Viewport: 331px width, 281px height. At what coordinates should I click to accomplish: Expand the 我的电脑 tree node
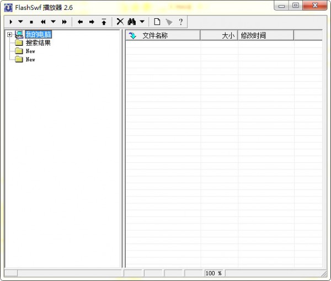click(x=9, y=34)
